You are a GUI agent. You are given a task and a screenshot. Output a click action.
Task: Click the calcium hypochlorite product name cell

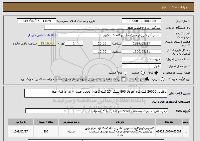coord(120,131)
